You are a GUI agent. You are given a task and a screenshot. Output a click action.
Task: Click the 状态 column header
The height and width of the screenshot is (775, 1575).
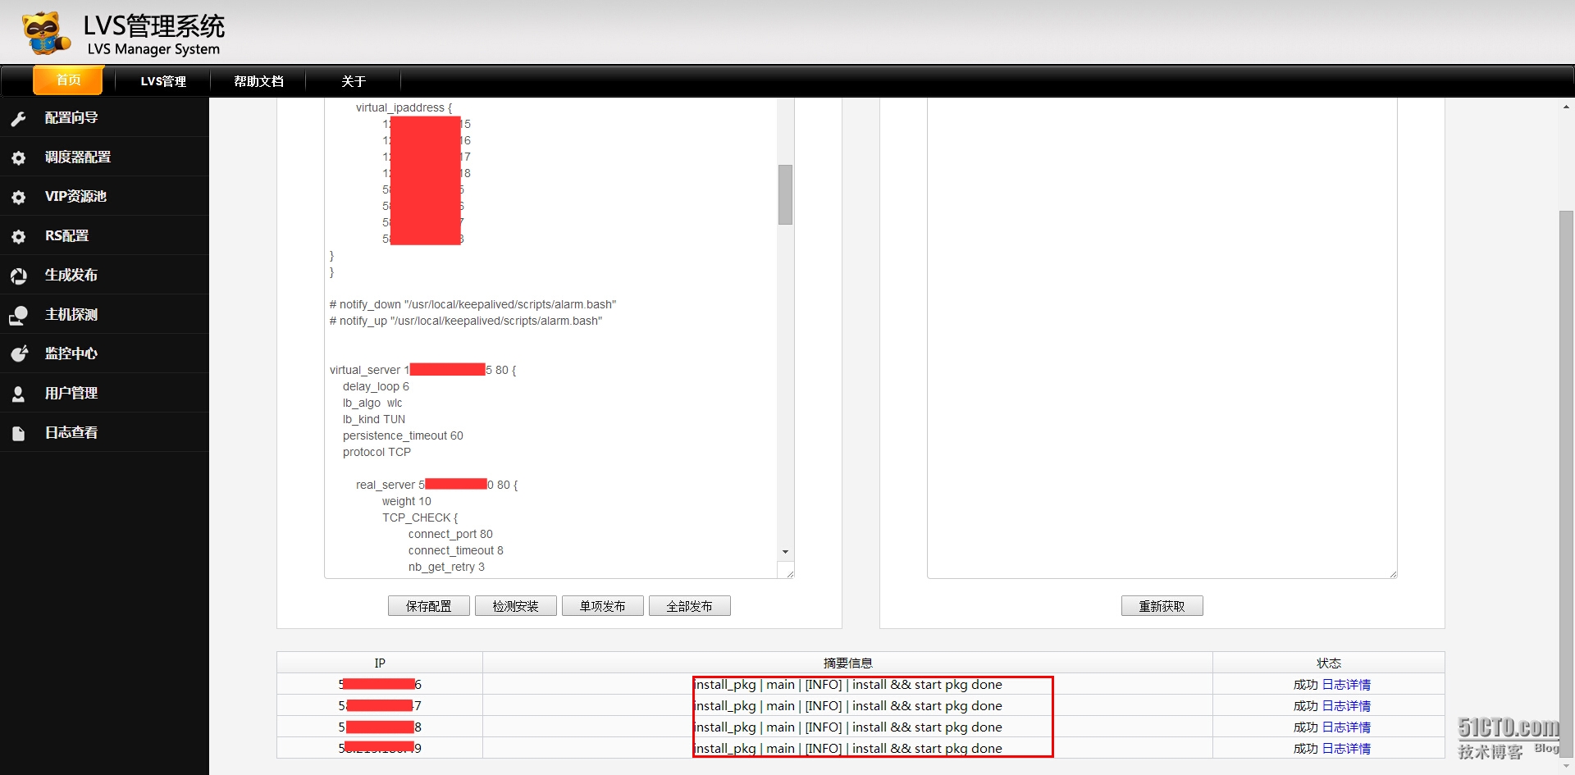[1329, 663]
